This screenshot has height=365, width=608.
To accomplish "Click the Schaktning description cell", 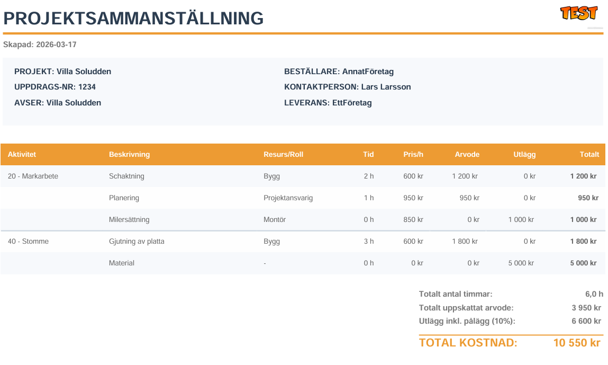I will click(126, 176).
